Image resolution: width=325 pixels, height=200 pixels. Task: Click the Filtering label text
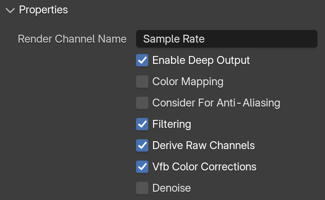click(x=172, y=124)
